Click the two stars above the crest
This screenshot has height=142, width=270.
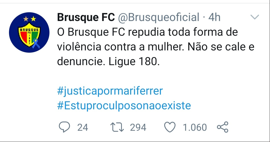[x=30, y=19]
